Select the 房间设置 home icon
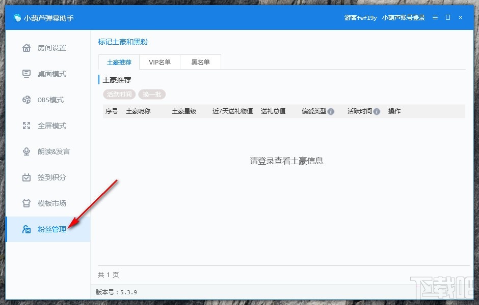The image size is (479, 305). point(26,48)
